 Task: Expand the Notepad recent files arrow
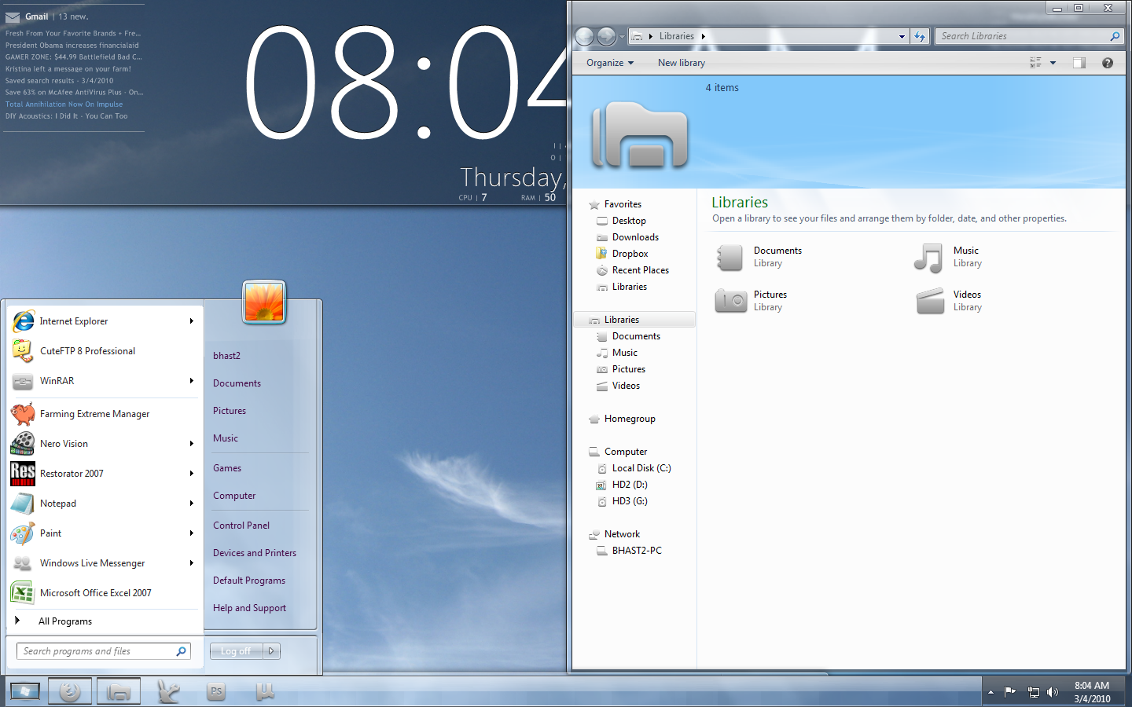[x=192, y=504]
